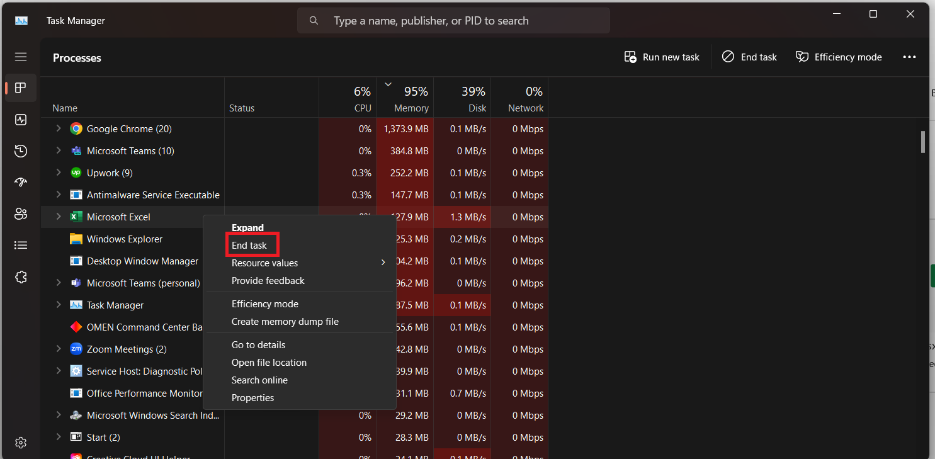The height and width of the screenshot is (459, 935).
Task: Open the Startup apps sidebar icon
Action: 21,182
